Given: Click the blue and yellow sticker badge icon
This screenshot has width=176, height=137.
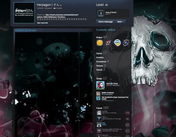Looking at the screenshot, I should (117, 43).
